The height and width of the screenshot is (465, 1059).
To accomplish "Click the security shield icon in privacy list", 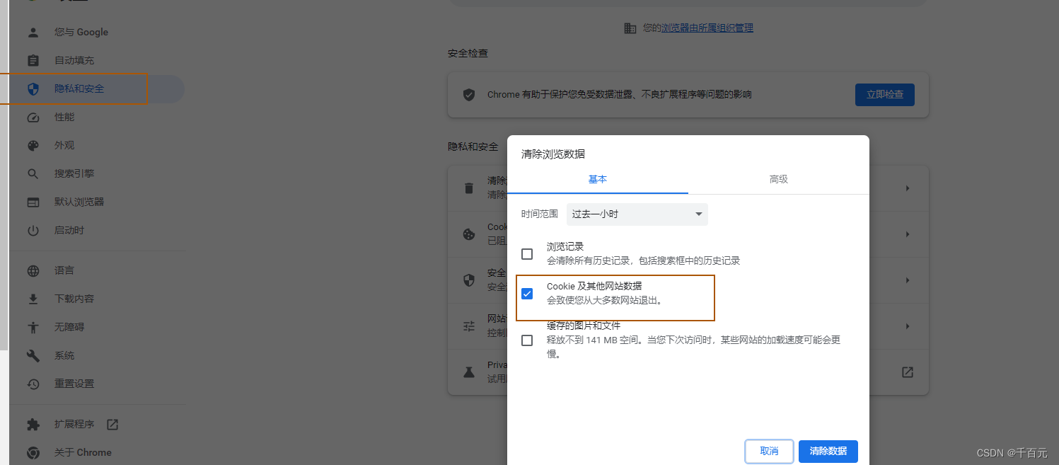I will pos(468,280).
